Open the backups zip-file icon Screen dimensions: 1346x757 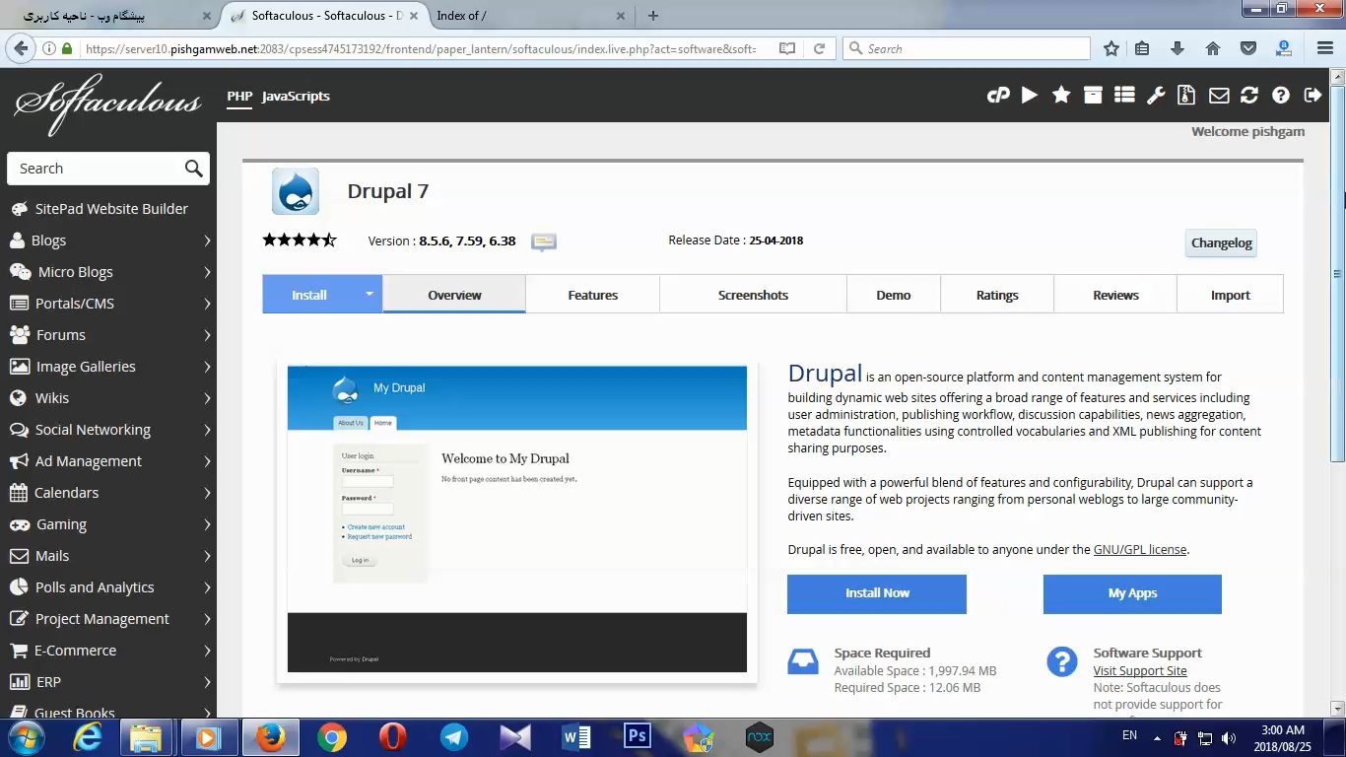click(x=1187, y=96)
